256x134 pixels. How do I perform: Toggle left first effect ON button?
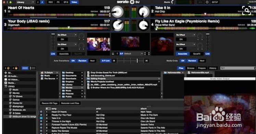(x=62, y=39)
